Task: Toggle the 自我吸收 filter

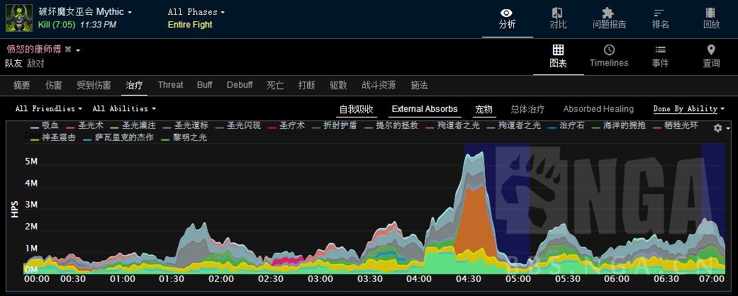Action: [x=357, y=110]
